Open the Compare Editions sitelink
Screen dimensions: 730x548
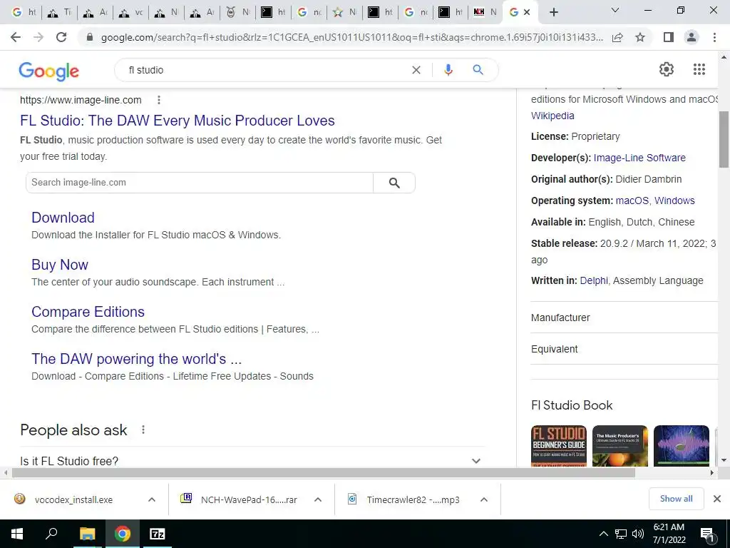[88, 312]
